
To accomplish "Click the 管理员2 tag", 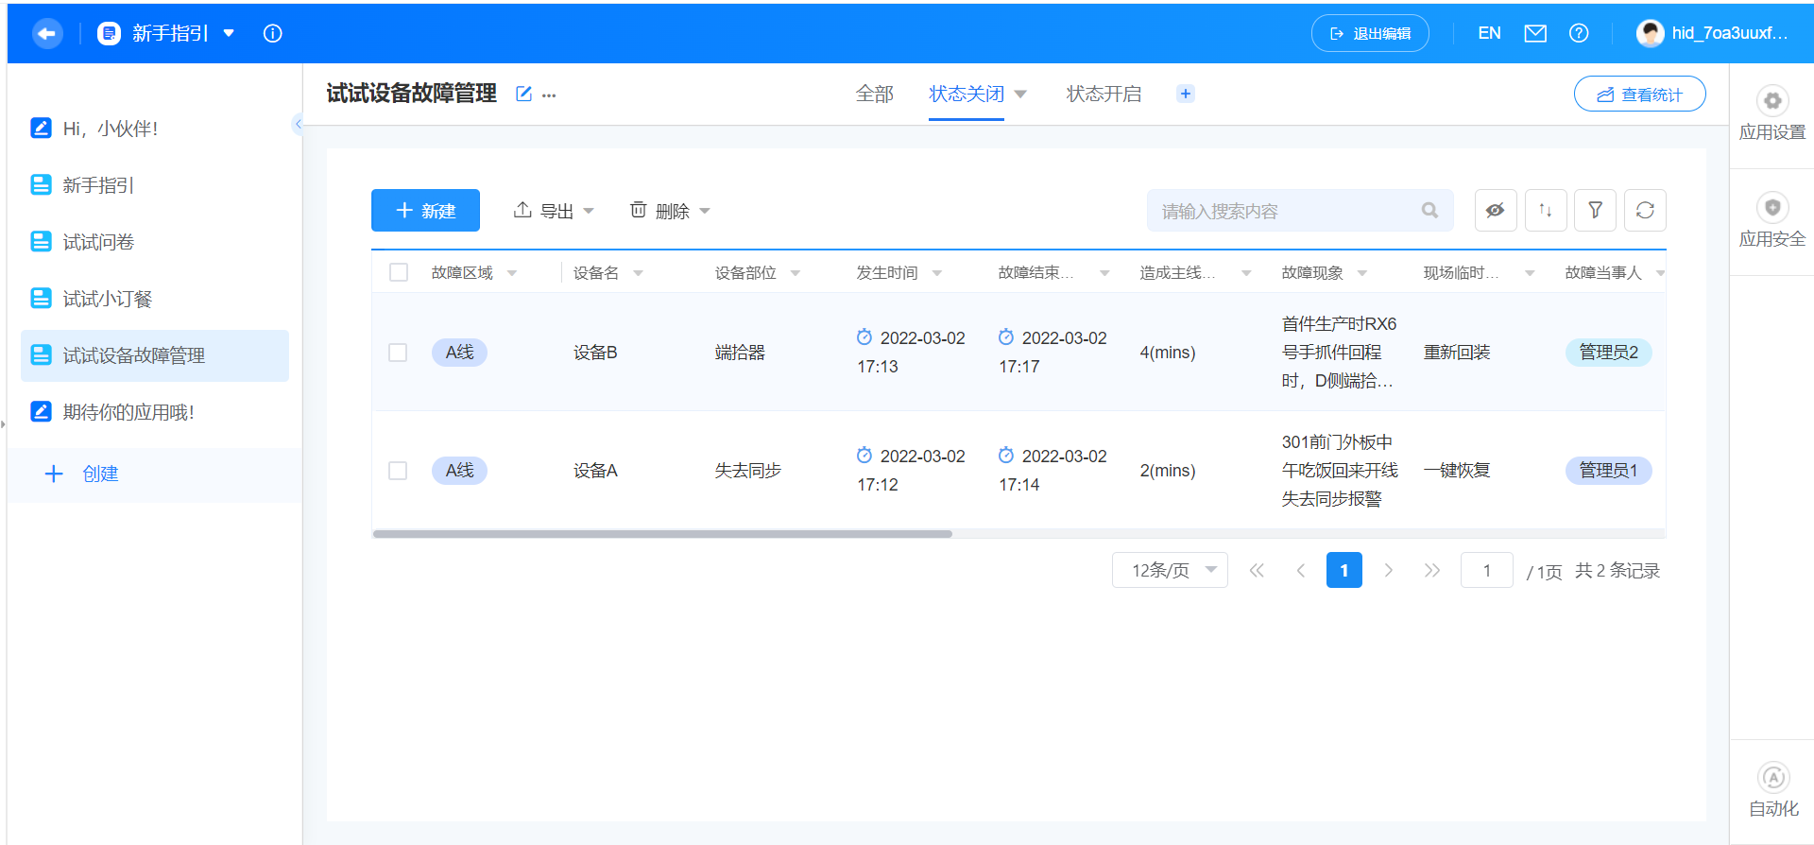I will [x=1609, y=353].
